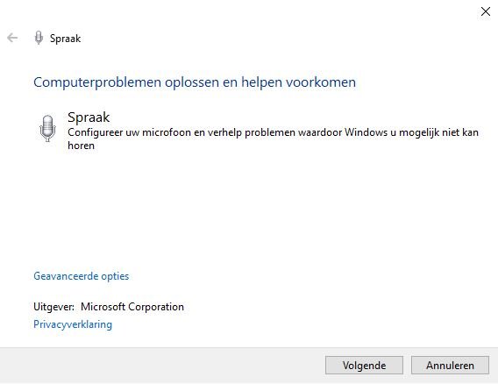The image size is (498, 384).
Task: Close the Spraak troubleshooter window
Action: pos(486,11)
